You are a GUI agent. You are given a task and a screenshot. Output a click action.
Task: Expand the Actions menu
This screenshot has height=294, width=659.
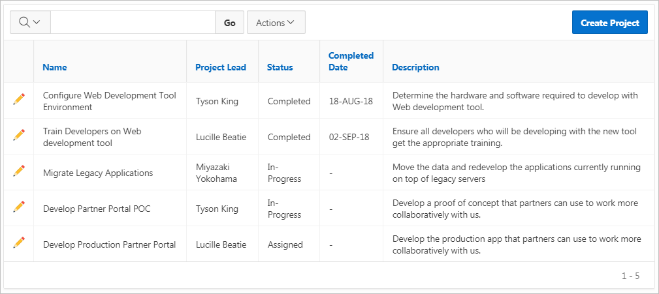276,22
